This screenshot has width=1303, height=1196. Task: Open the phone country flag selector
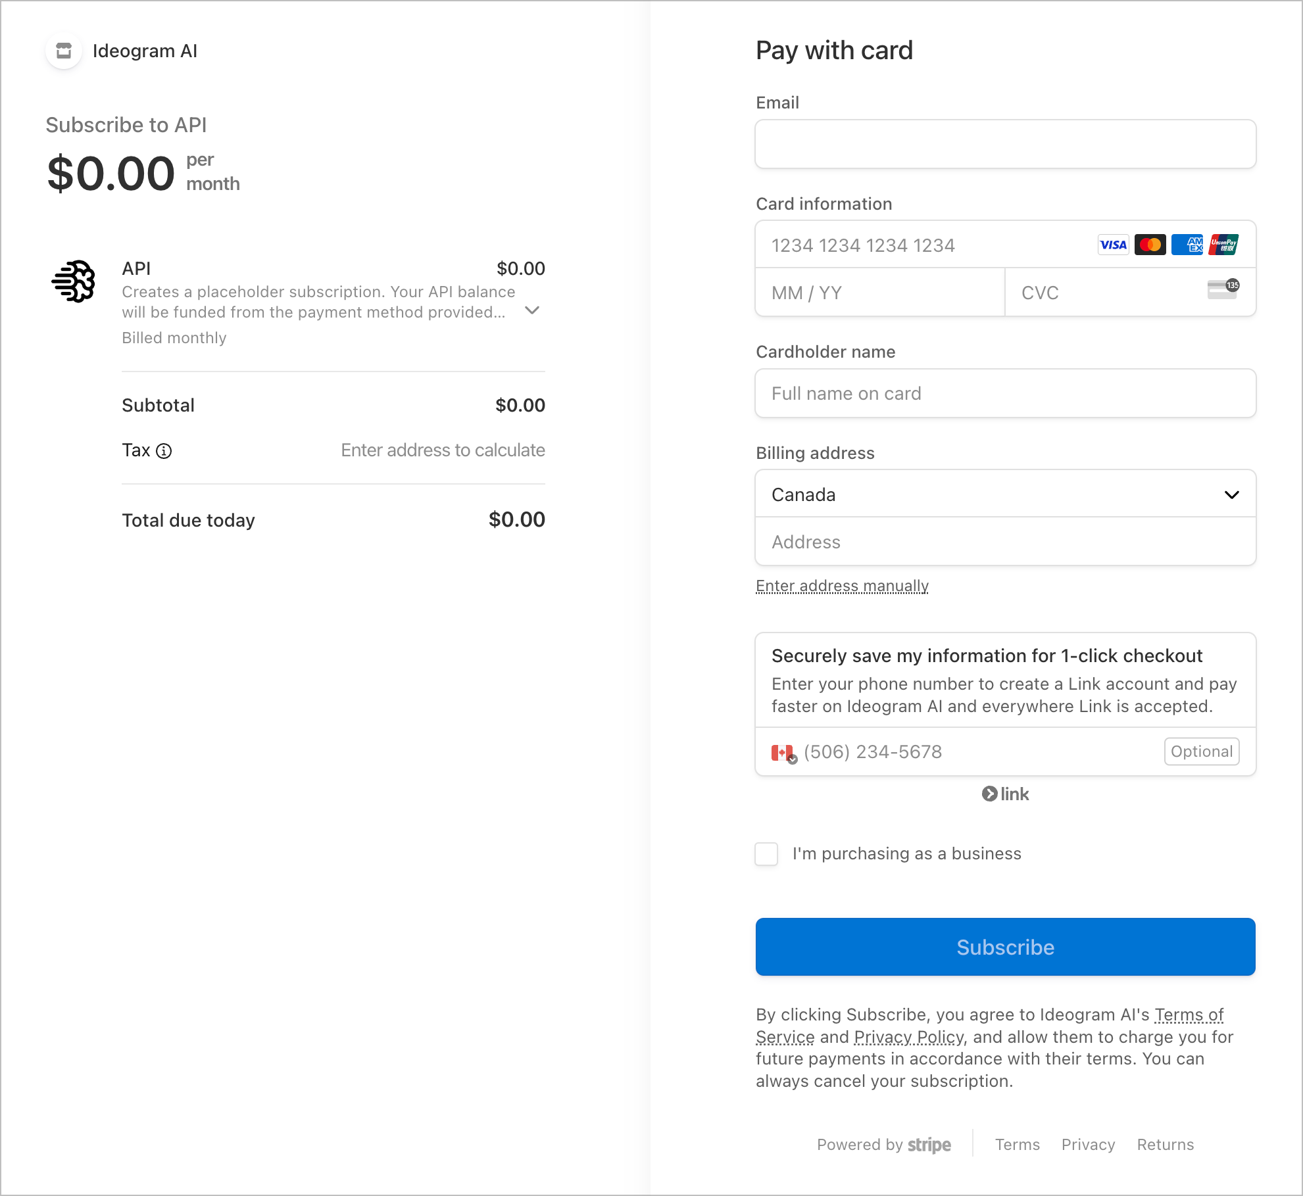click(783, 752)
